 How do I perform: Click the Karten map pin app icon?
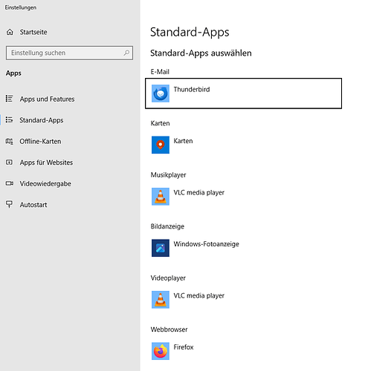point(161,145)
